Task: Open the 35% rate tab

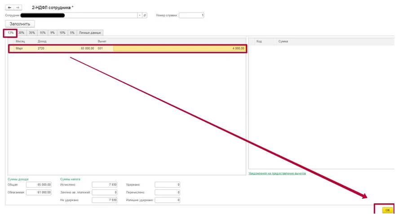Action: (x=32, y=33)
